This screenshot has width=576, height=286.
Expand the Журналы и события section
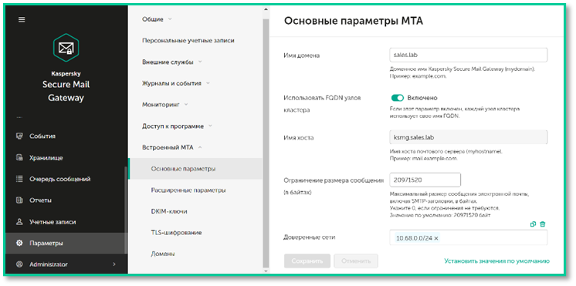coord(208,83)
